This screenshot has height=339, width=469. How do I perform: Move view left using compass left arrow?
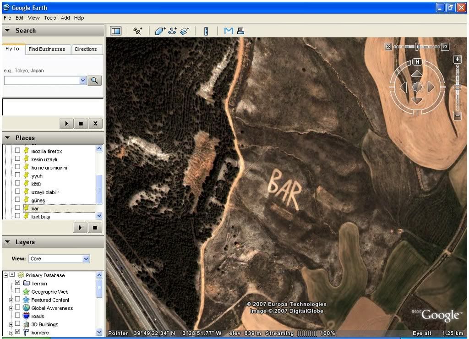(x=404, y=87)
